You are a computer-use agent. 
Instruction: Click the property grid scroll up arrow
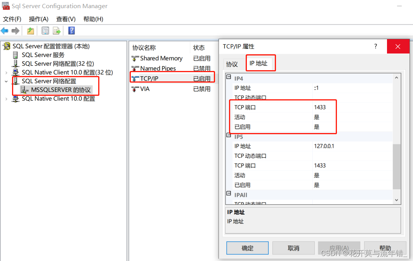click(x=396, y=78)
